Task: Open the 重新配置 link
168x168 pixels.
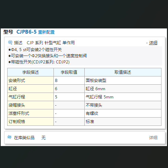Action: [46, 32]
